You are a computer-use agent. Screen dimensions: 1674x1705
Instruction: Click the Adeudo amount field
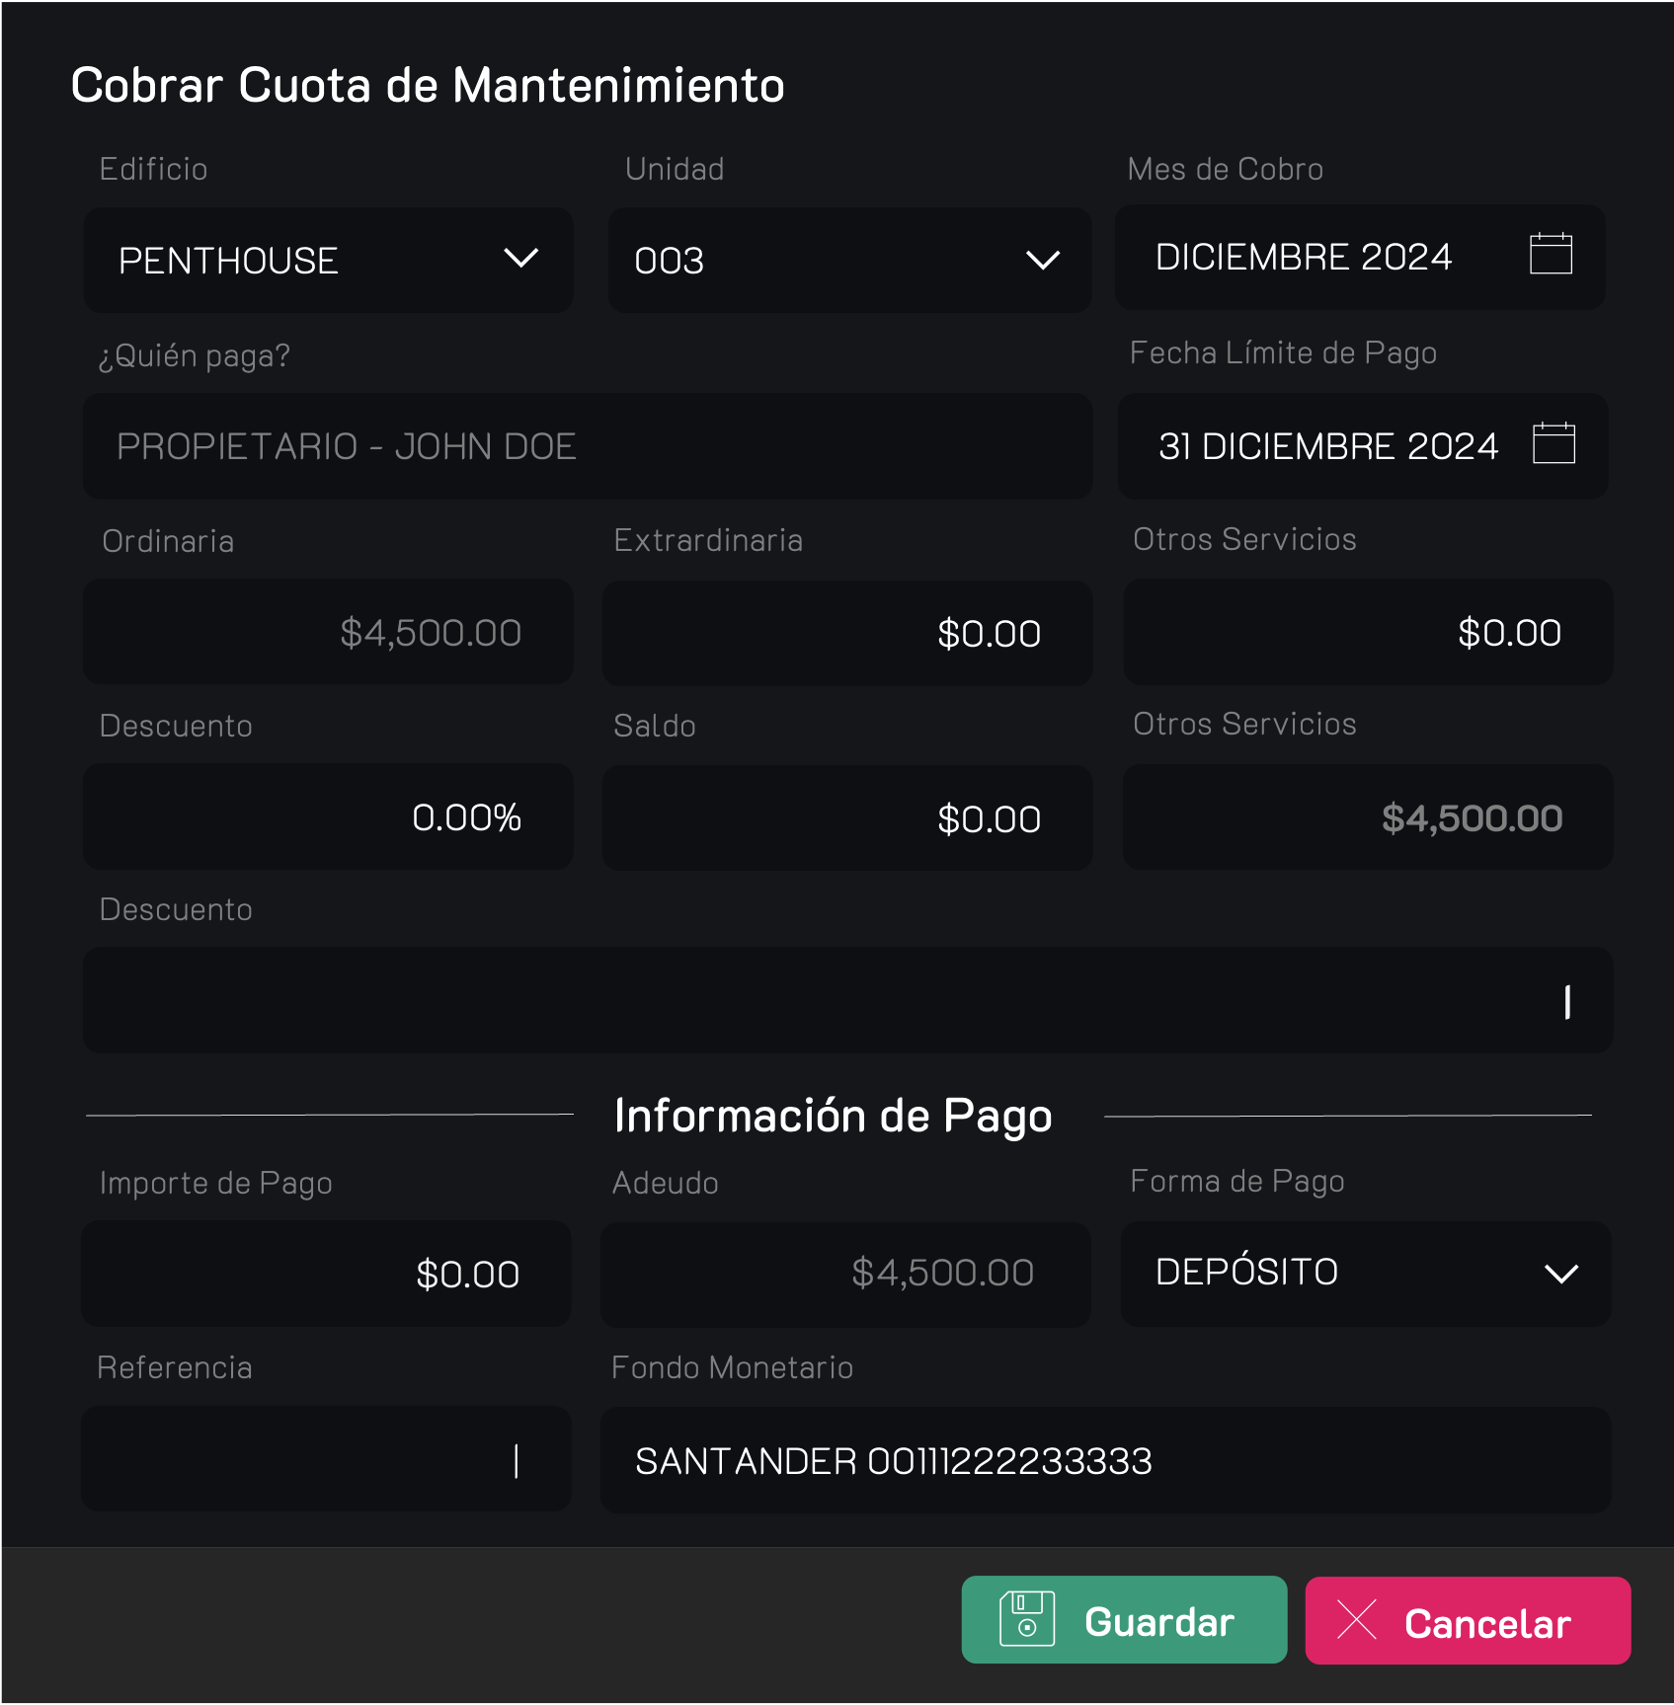pyautogui.click(x=844, y=1274)
